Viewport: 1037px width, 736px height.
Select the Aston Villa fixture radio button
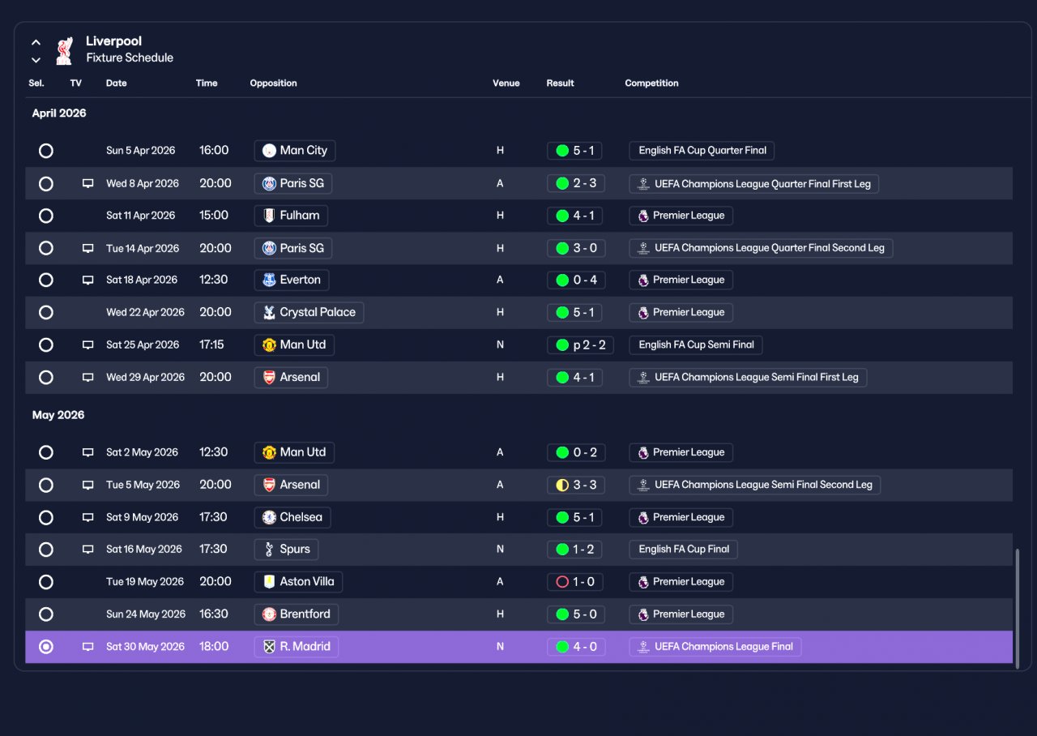(x=46, y=582)
